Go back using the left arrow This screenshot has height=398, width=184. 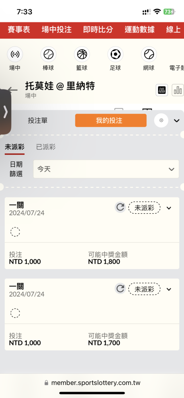[13, 90]
